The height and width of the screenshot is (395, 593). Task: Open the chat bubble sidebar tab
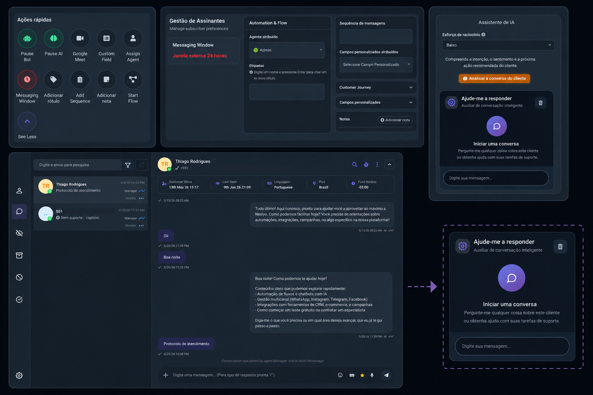tap(19, 211)
